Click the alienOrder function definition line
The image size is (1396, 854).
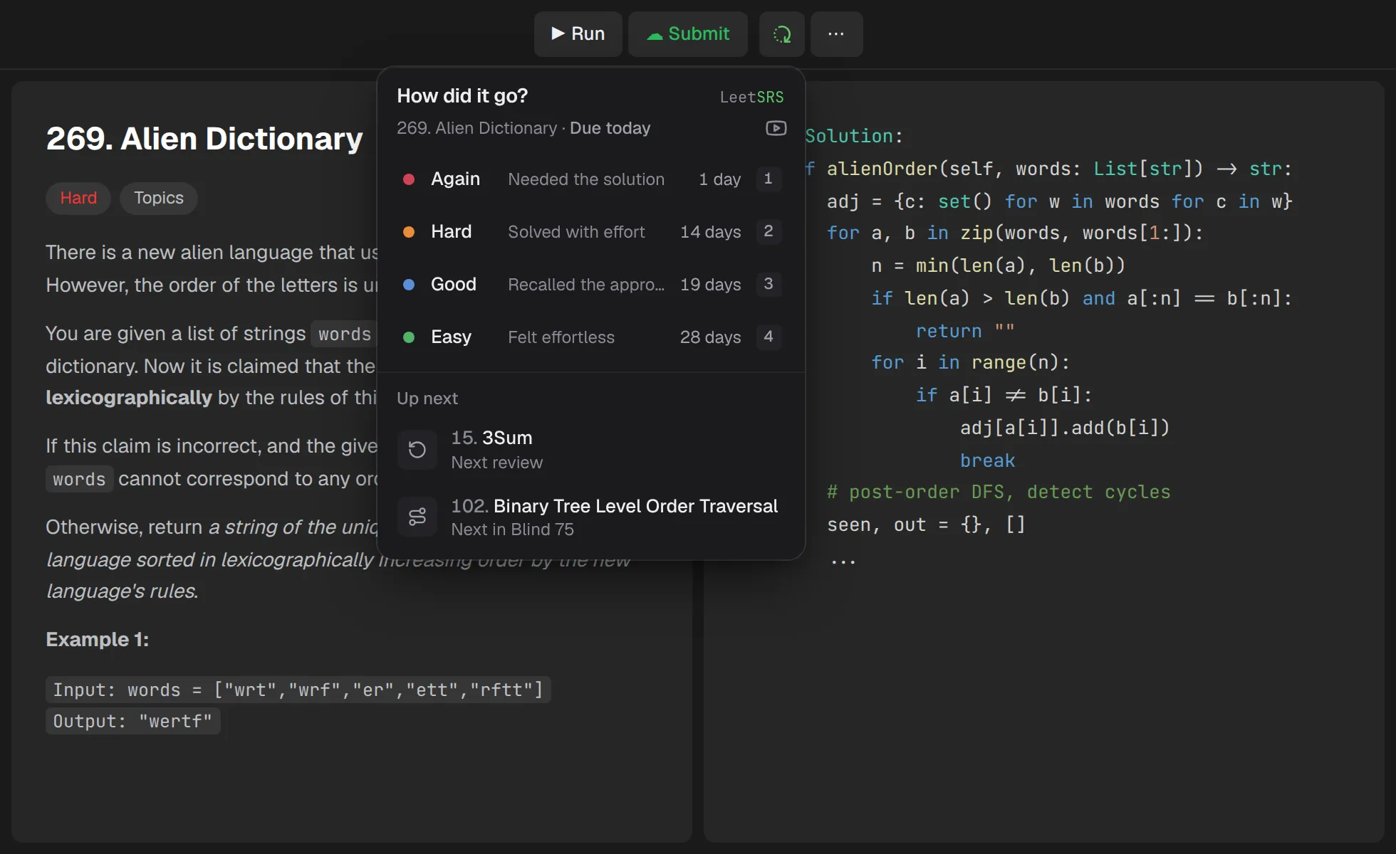point(1048,169)
